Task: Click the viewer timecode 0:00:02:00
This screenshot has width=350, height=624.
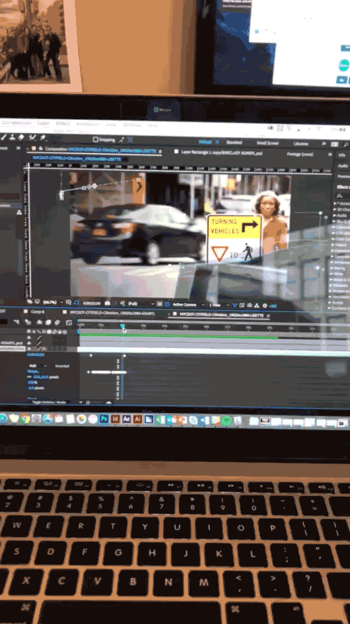Action: pos(91,303)
